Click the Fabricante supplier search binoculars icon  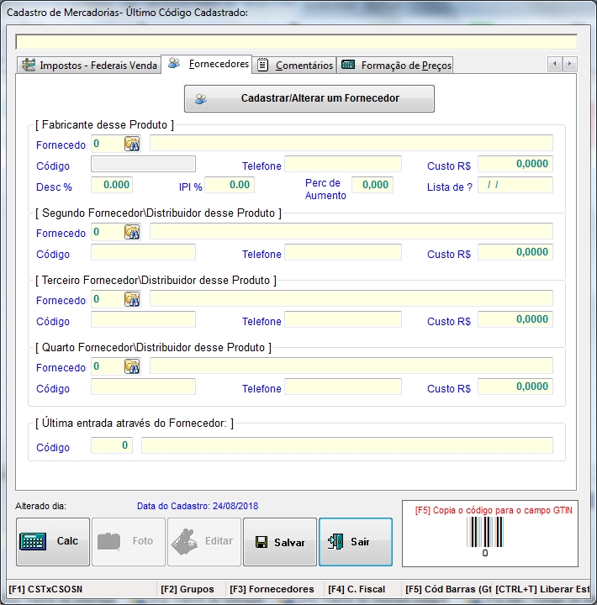[x=132, y=144]
